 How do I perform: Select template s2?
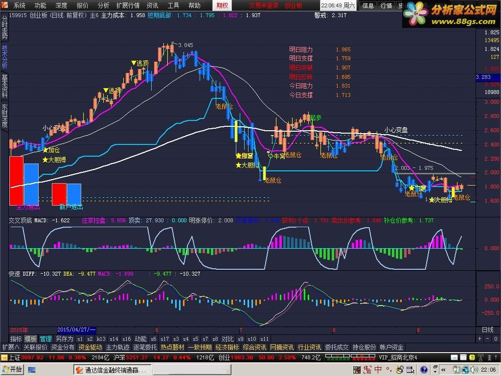click(x=90, y=339)
